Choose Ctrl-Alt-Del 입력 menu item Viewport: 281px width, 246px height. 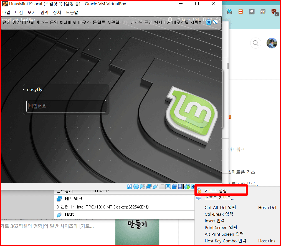click(x=238, y=207)
